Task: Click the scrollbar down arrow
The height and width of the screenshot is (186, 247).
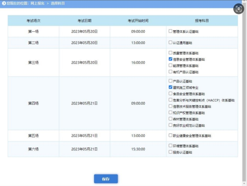Action: point(244,183)
